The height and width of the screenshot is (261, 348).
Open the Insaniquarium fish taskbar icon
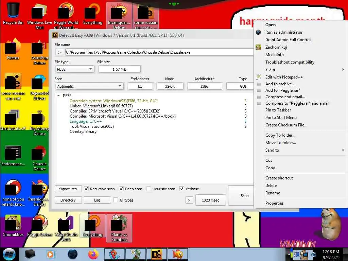click(x=177, y=254)
